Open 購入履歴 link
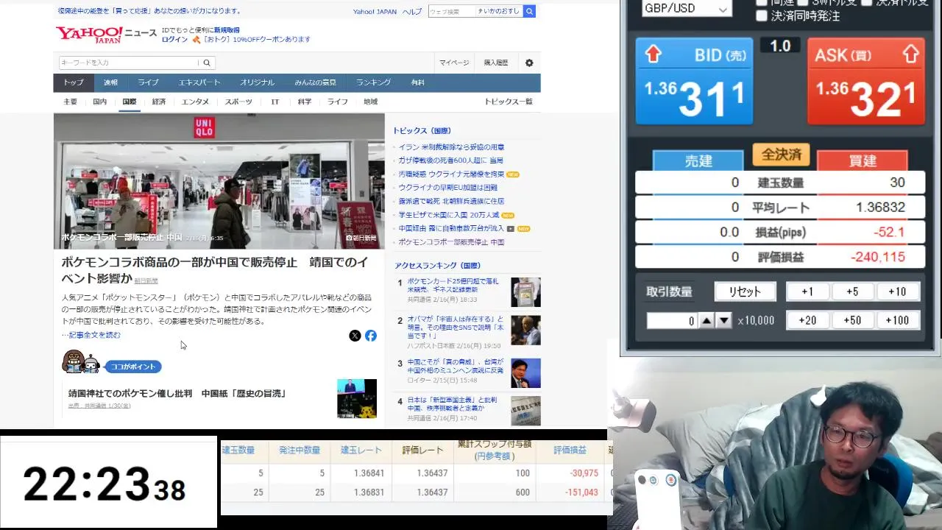 [496, 63]
